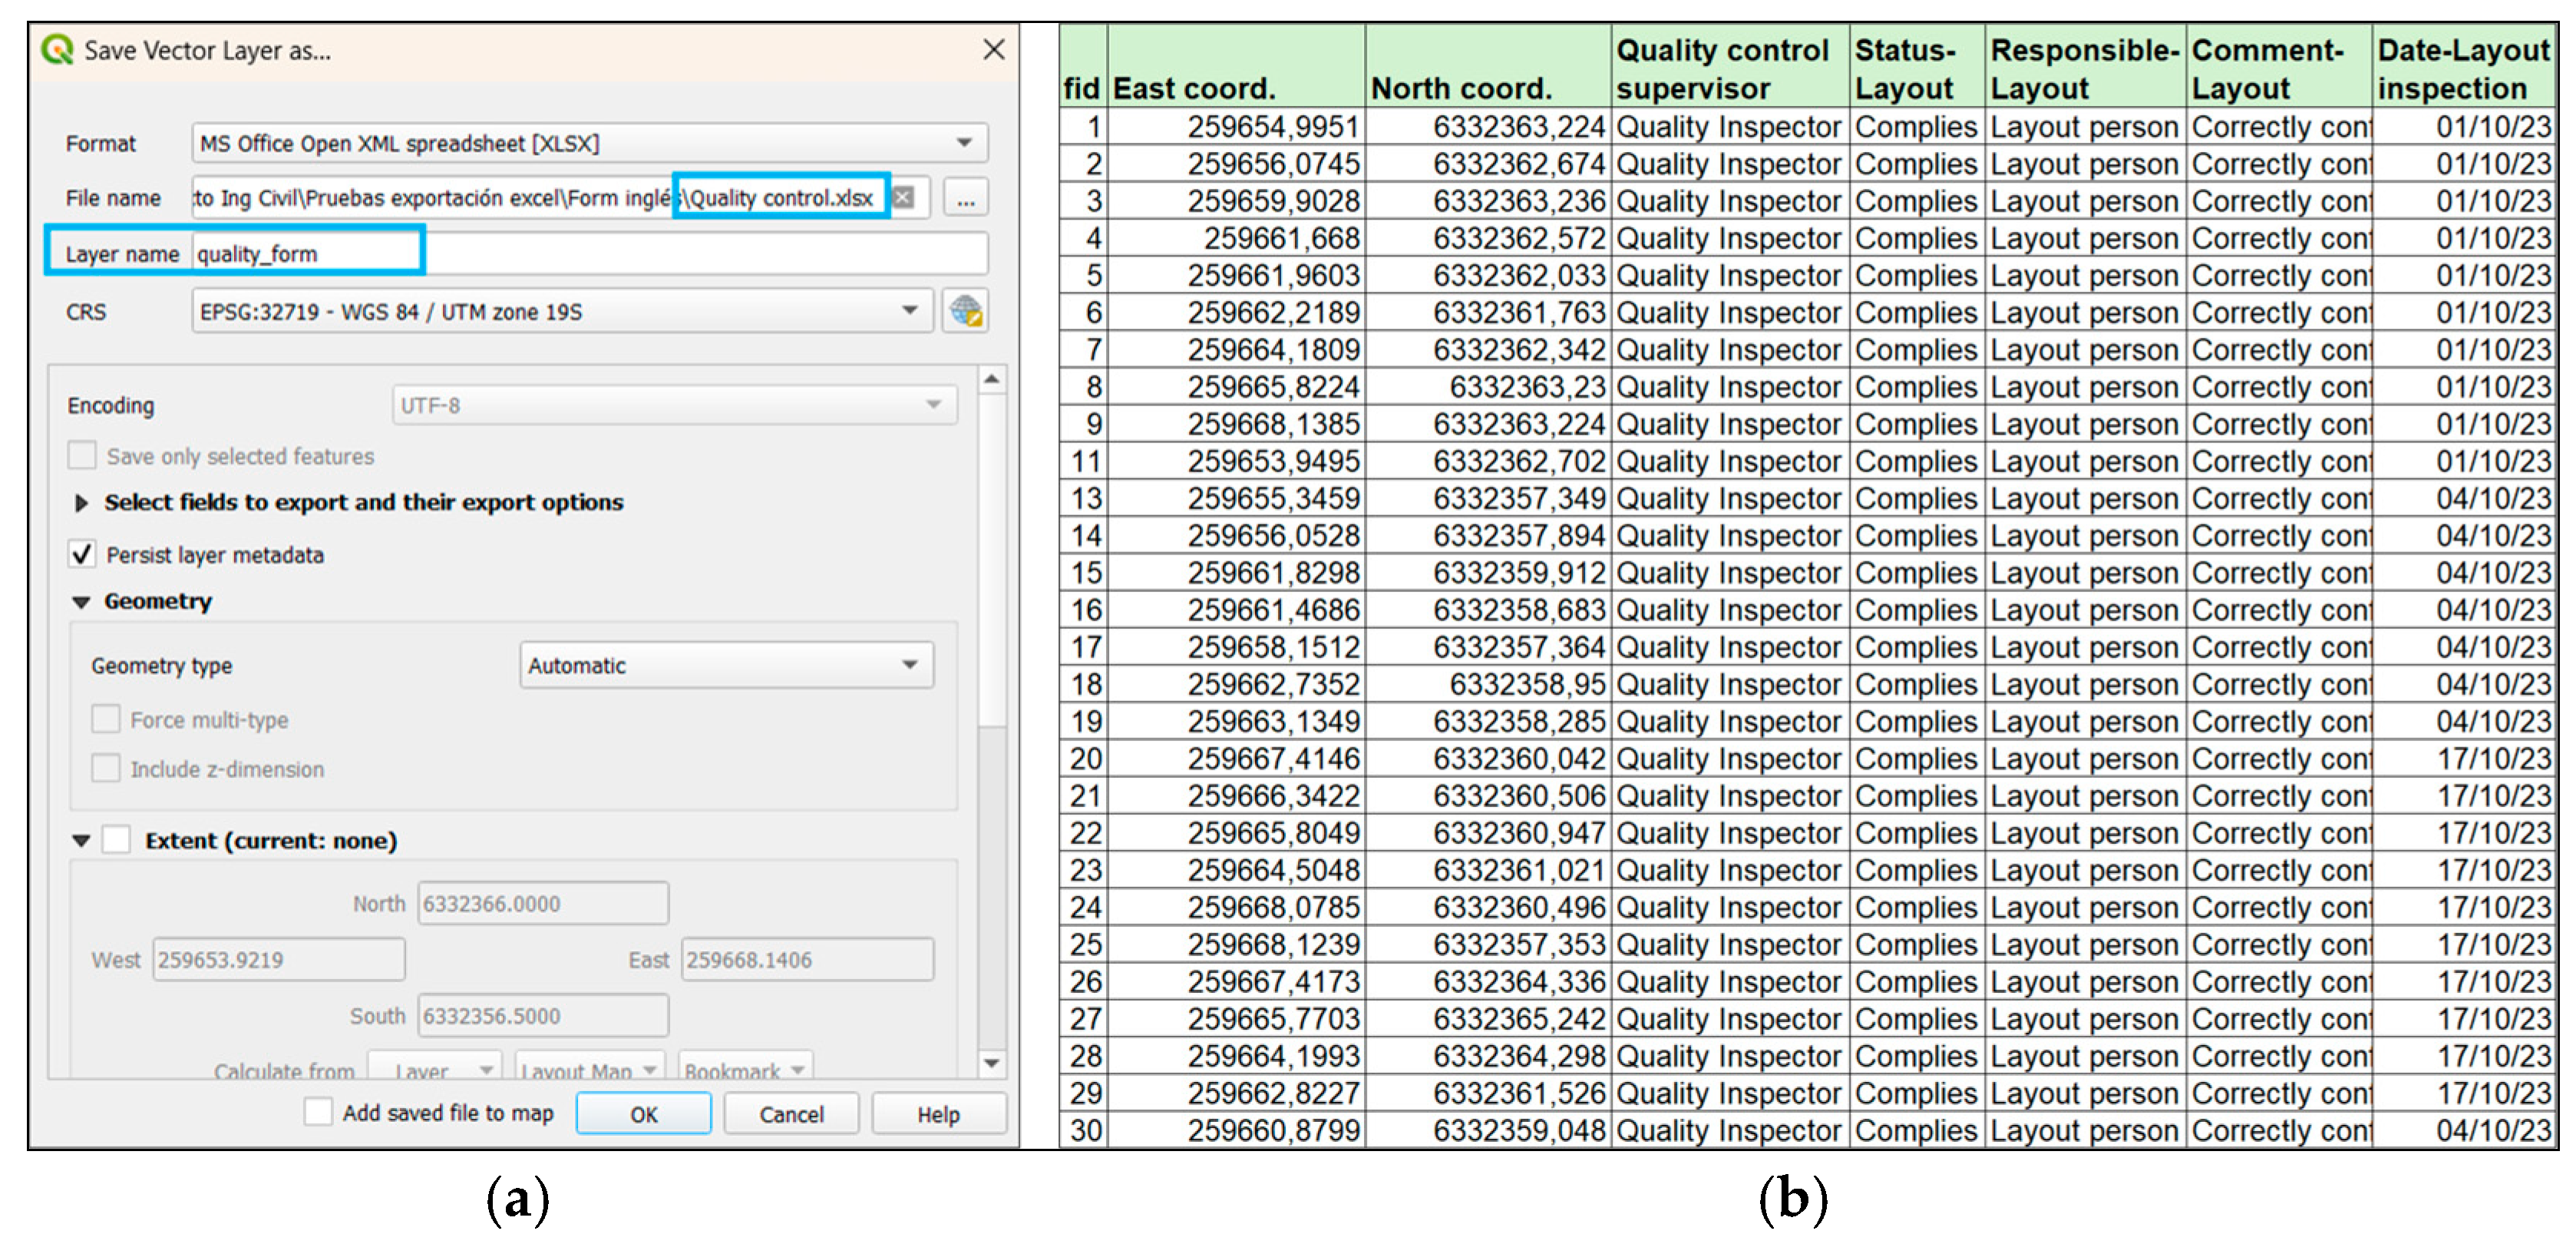Enable the Add saved file to map checkbox
Screen dimensions: 2576x1244
click(x=319, y=1112)
